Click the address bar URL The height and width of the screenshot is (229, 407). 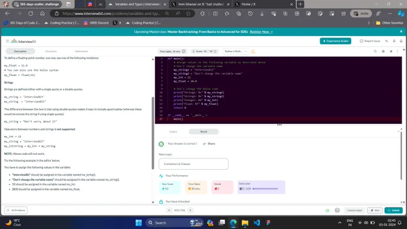pos(111,14)
